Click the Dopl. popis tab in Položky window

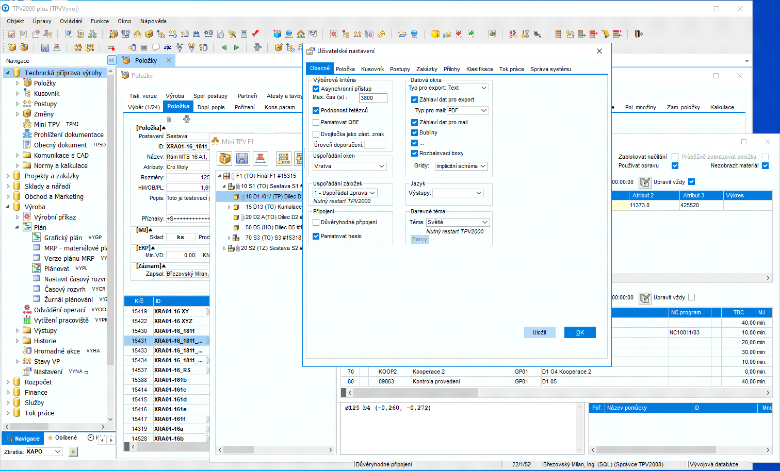coord(211,107)
